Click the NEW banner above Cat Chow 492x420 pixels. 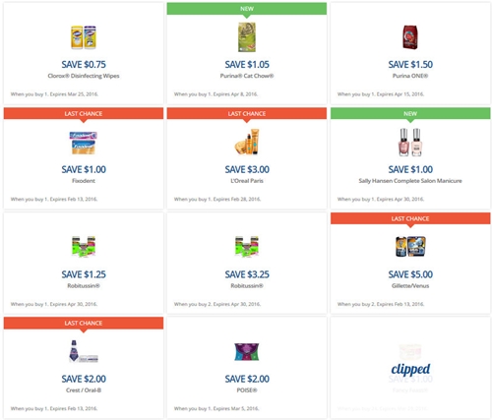pos(247,9)
